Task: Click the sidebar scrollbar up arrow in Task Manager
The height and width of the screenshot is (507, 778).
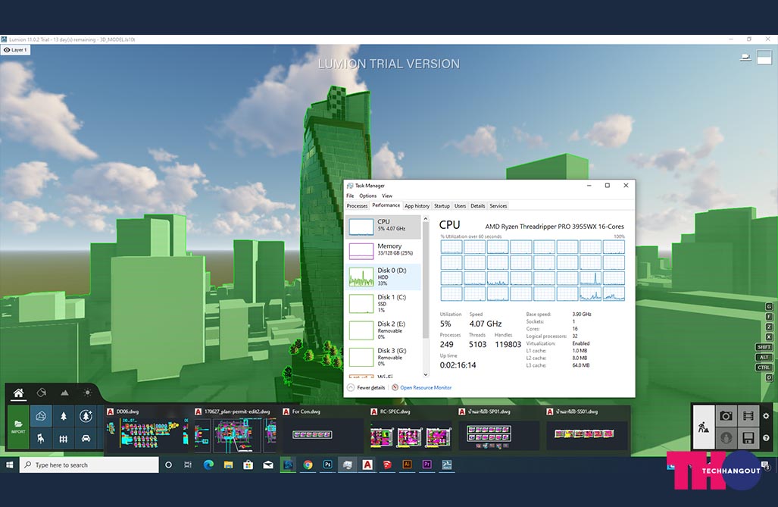Action: point(425,218)
